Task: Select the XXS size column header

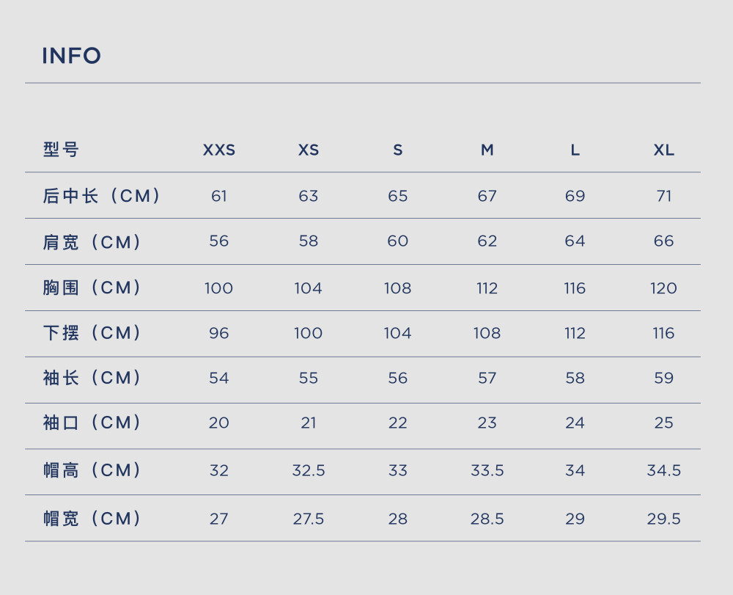Action: click(x=218, y=150)
